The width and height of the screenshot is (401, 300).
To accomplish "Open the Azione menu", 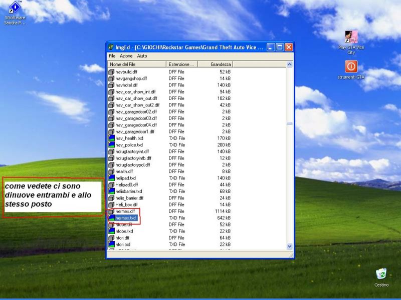I will [x=126, y=56].
